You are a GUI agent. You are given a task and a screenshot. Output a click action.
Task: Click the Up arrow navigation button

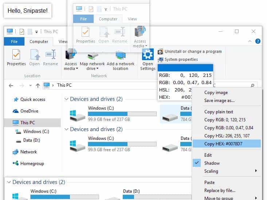pos(38,86)
